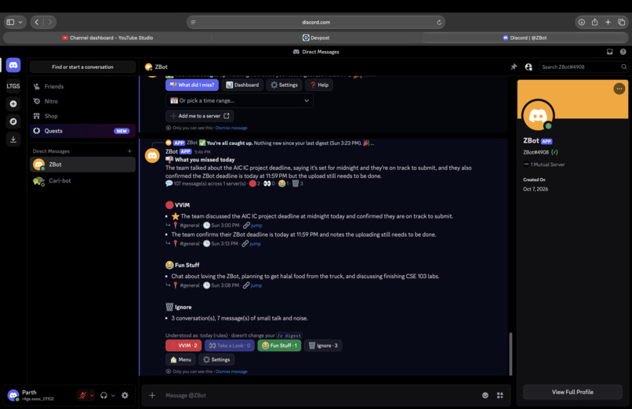Click Safari sidebar toggle icon
Viewport: 632px width, 409px height.
tap(10, 22)
